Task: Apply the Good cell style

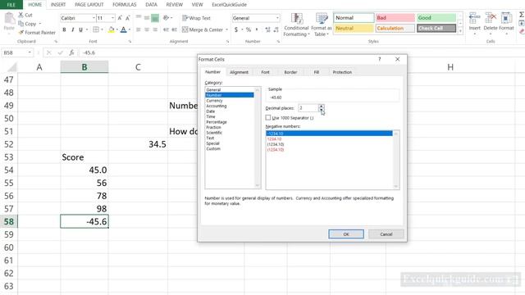Action: tap(436, 18)
